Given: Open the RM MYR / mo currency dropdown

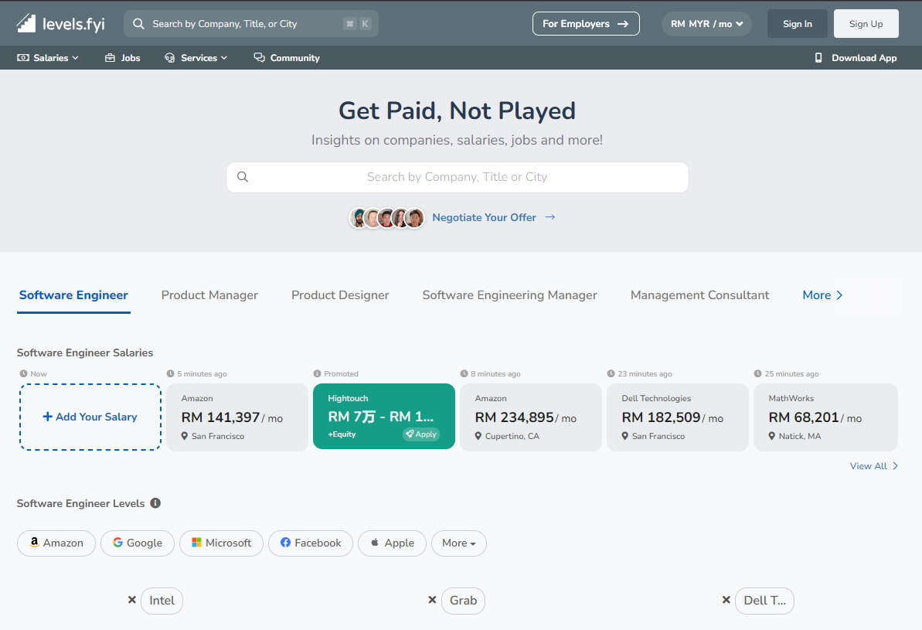Looking at the screenshot, I should click(x=706, y=23).
